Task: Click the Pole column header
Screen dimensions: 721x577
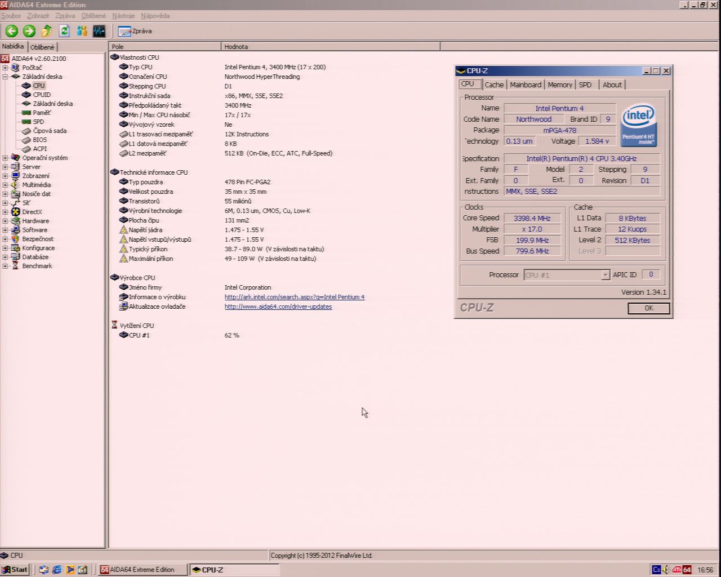Action: (165, 46)
